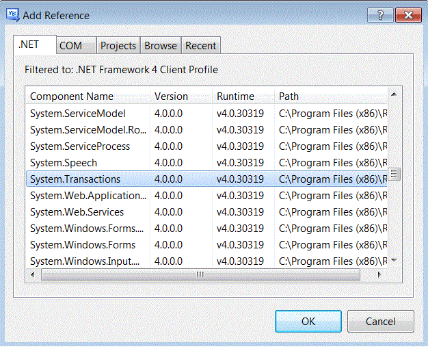Close the Add Reference dialog

pos(408,15)
